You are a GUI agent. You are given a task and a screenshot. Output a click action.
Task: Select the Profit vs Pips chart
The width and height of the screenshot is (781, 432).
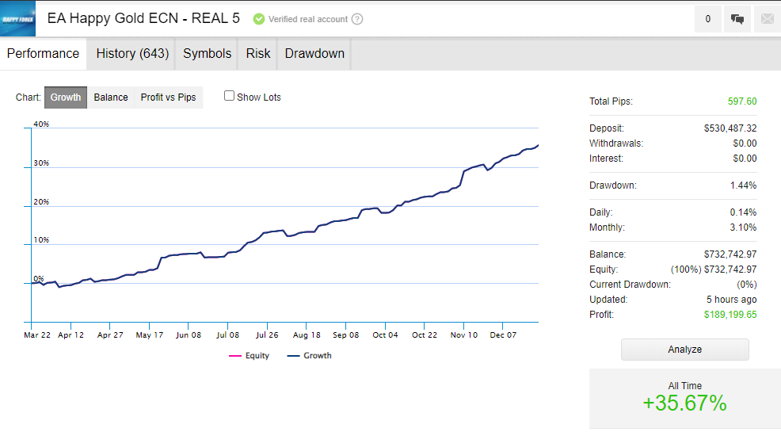tap(169, 97)
